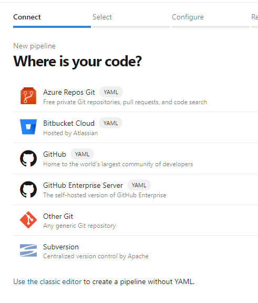Click the GitHub octocat icon
The width and height of the screenshot is (258, 303).
pyautogui.click(x=28, y=158)
